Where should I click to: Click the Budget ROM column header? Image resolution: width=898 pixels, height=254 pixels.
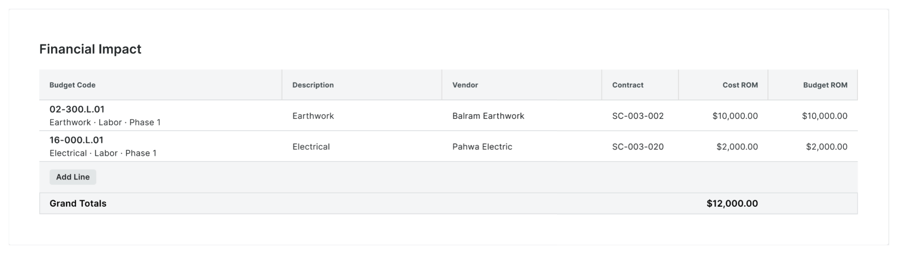pyautogui.click(x=825, y=85)
